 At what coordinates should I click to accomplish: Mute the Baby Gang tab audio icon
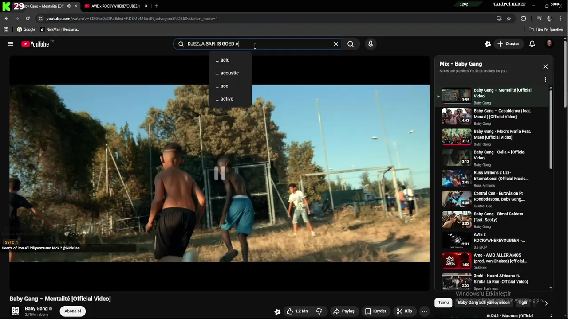[x=68, y=6]
